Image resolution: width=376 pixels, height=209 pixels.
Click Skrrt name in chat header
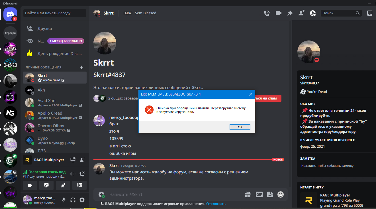click(x=109, y=13)
